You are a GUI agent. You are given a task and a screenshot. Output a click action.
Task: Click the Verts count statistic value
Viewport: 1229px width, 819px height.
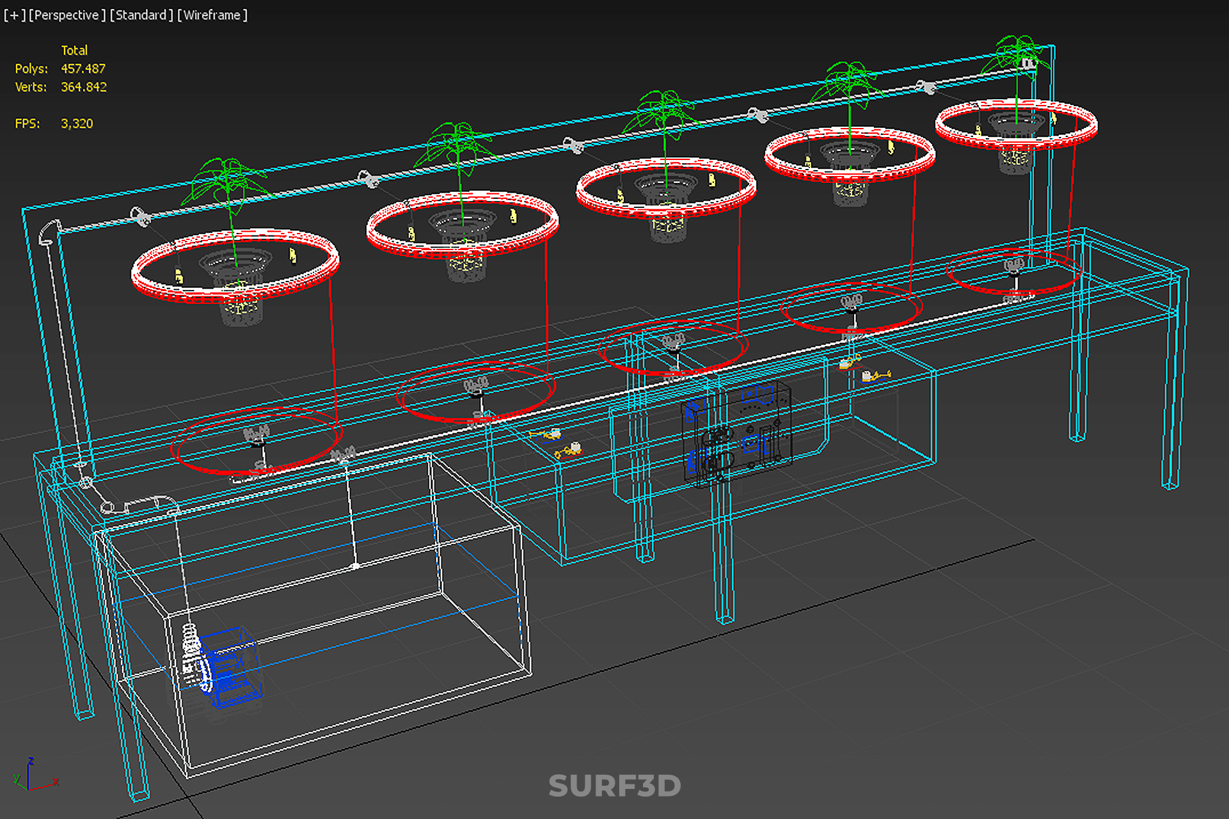[84, 87]
